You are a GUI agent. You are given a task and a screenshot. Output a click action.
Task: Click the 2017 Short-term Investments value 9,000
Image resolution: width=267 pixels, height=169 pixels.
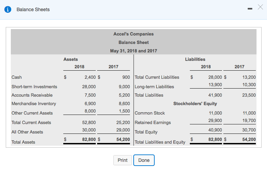pyautogui.click(x=124, y=87)
